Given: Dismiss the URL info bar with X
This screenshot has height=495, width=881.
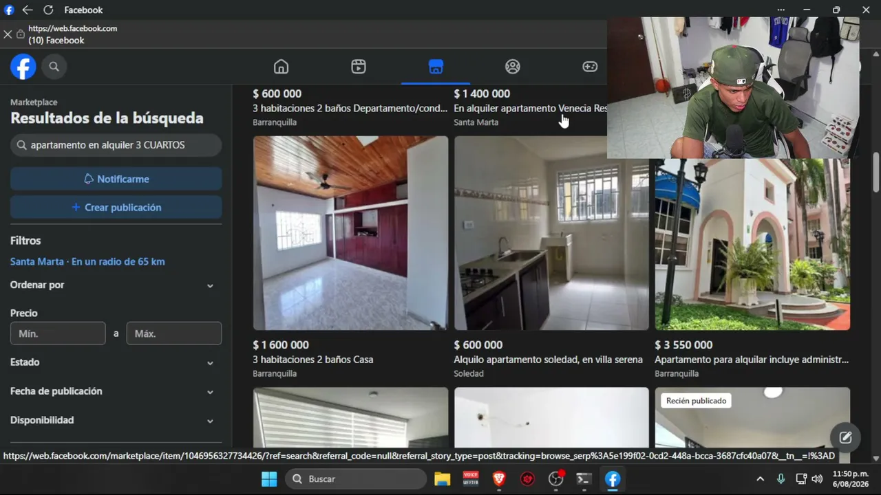Looking at the screenshot, I should [8, 34].
